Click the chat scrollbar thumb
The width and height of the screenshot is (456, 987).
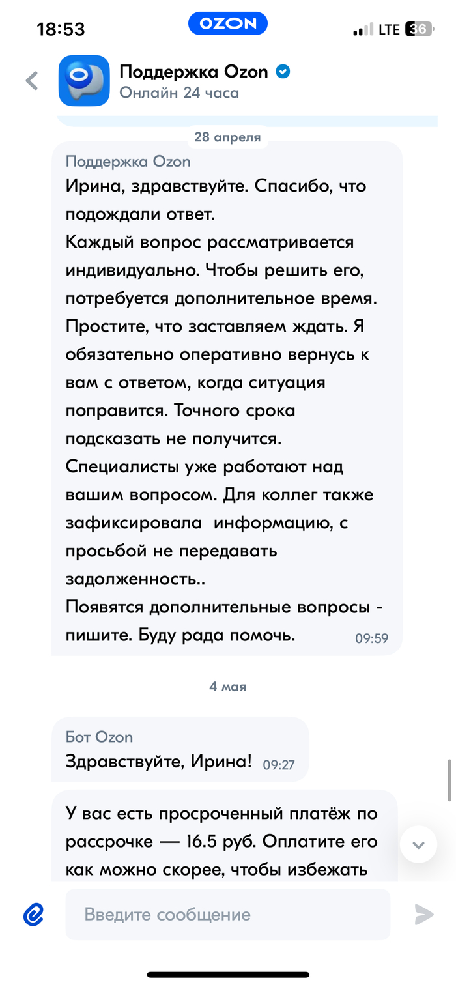coord(449,779)
